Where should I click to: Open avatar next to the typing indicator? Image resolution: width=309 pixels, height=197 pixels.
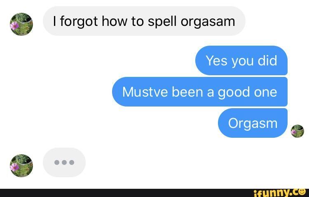(x=21, y=166)
